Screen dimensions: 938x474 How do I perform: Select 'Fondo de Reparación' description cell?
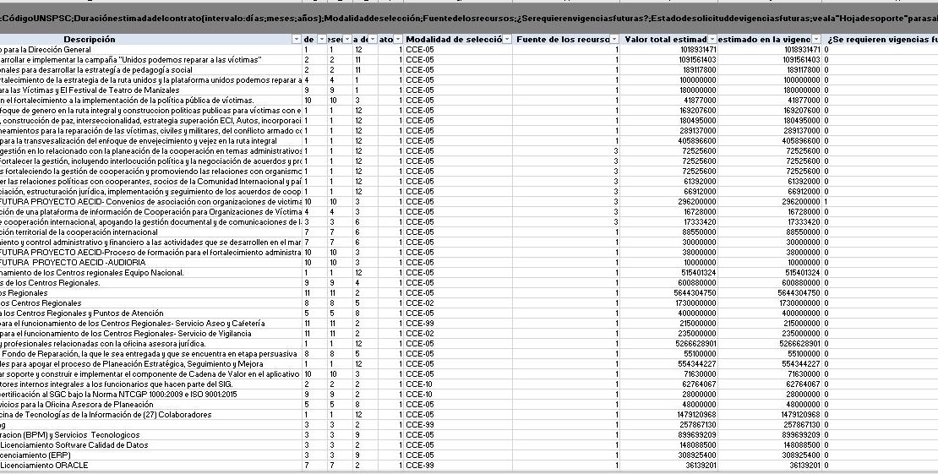[150, 354]
